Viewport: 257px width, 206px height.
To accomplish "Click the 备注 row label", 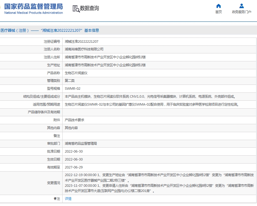I will click(x=57, y=136).
